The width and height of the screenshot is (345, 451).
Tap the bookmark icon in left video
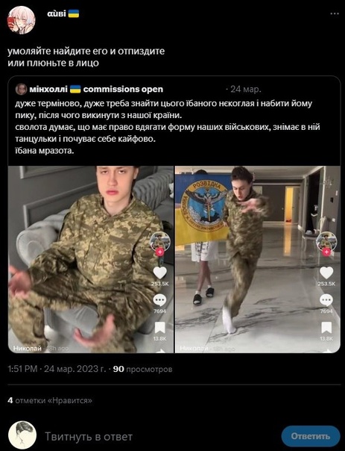pos(159,328)
